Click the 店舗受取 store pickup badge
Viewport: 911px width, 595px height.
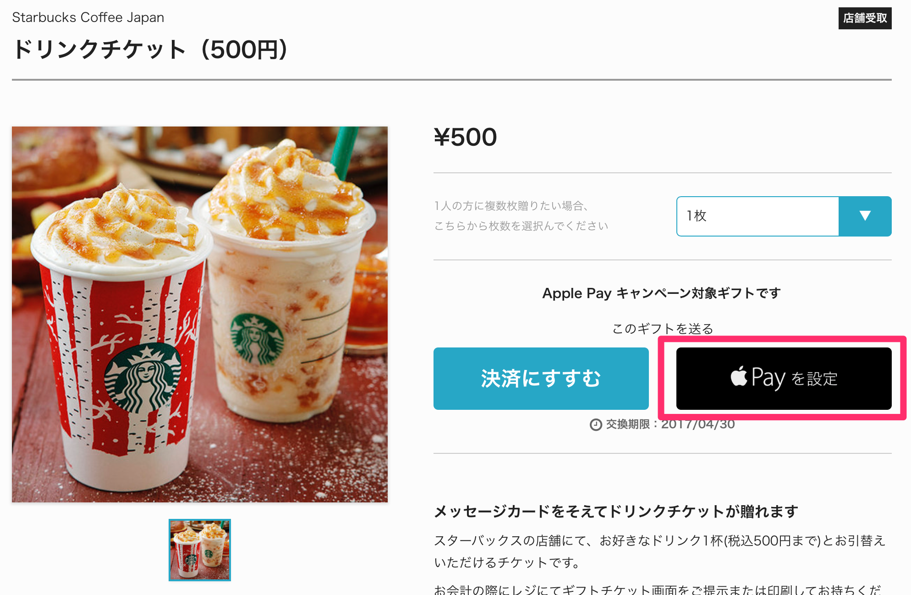tap(865, 18)
